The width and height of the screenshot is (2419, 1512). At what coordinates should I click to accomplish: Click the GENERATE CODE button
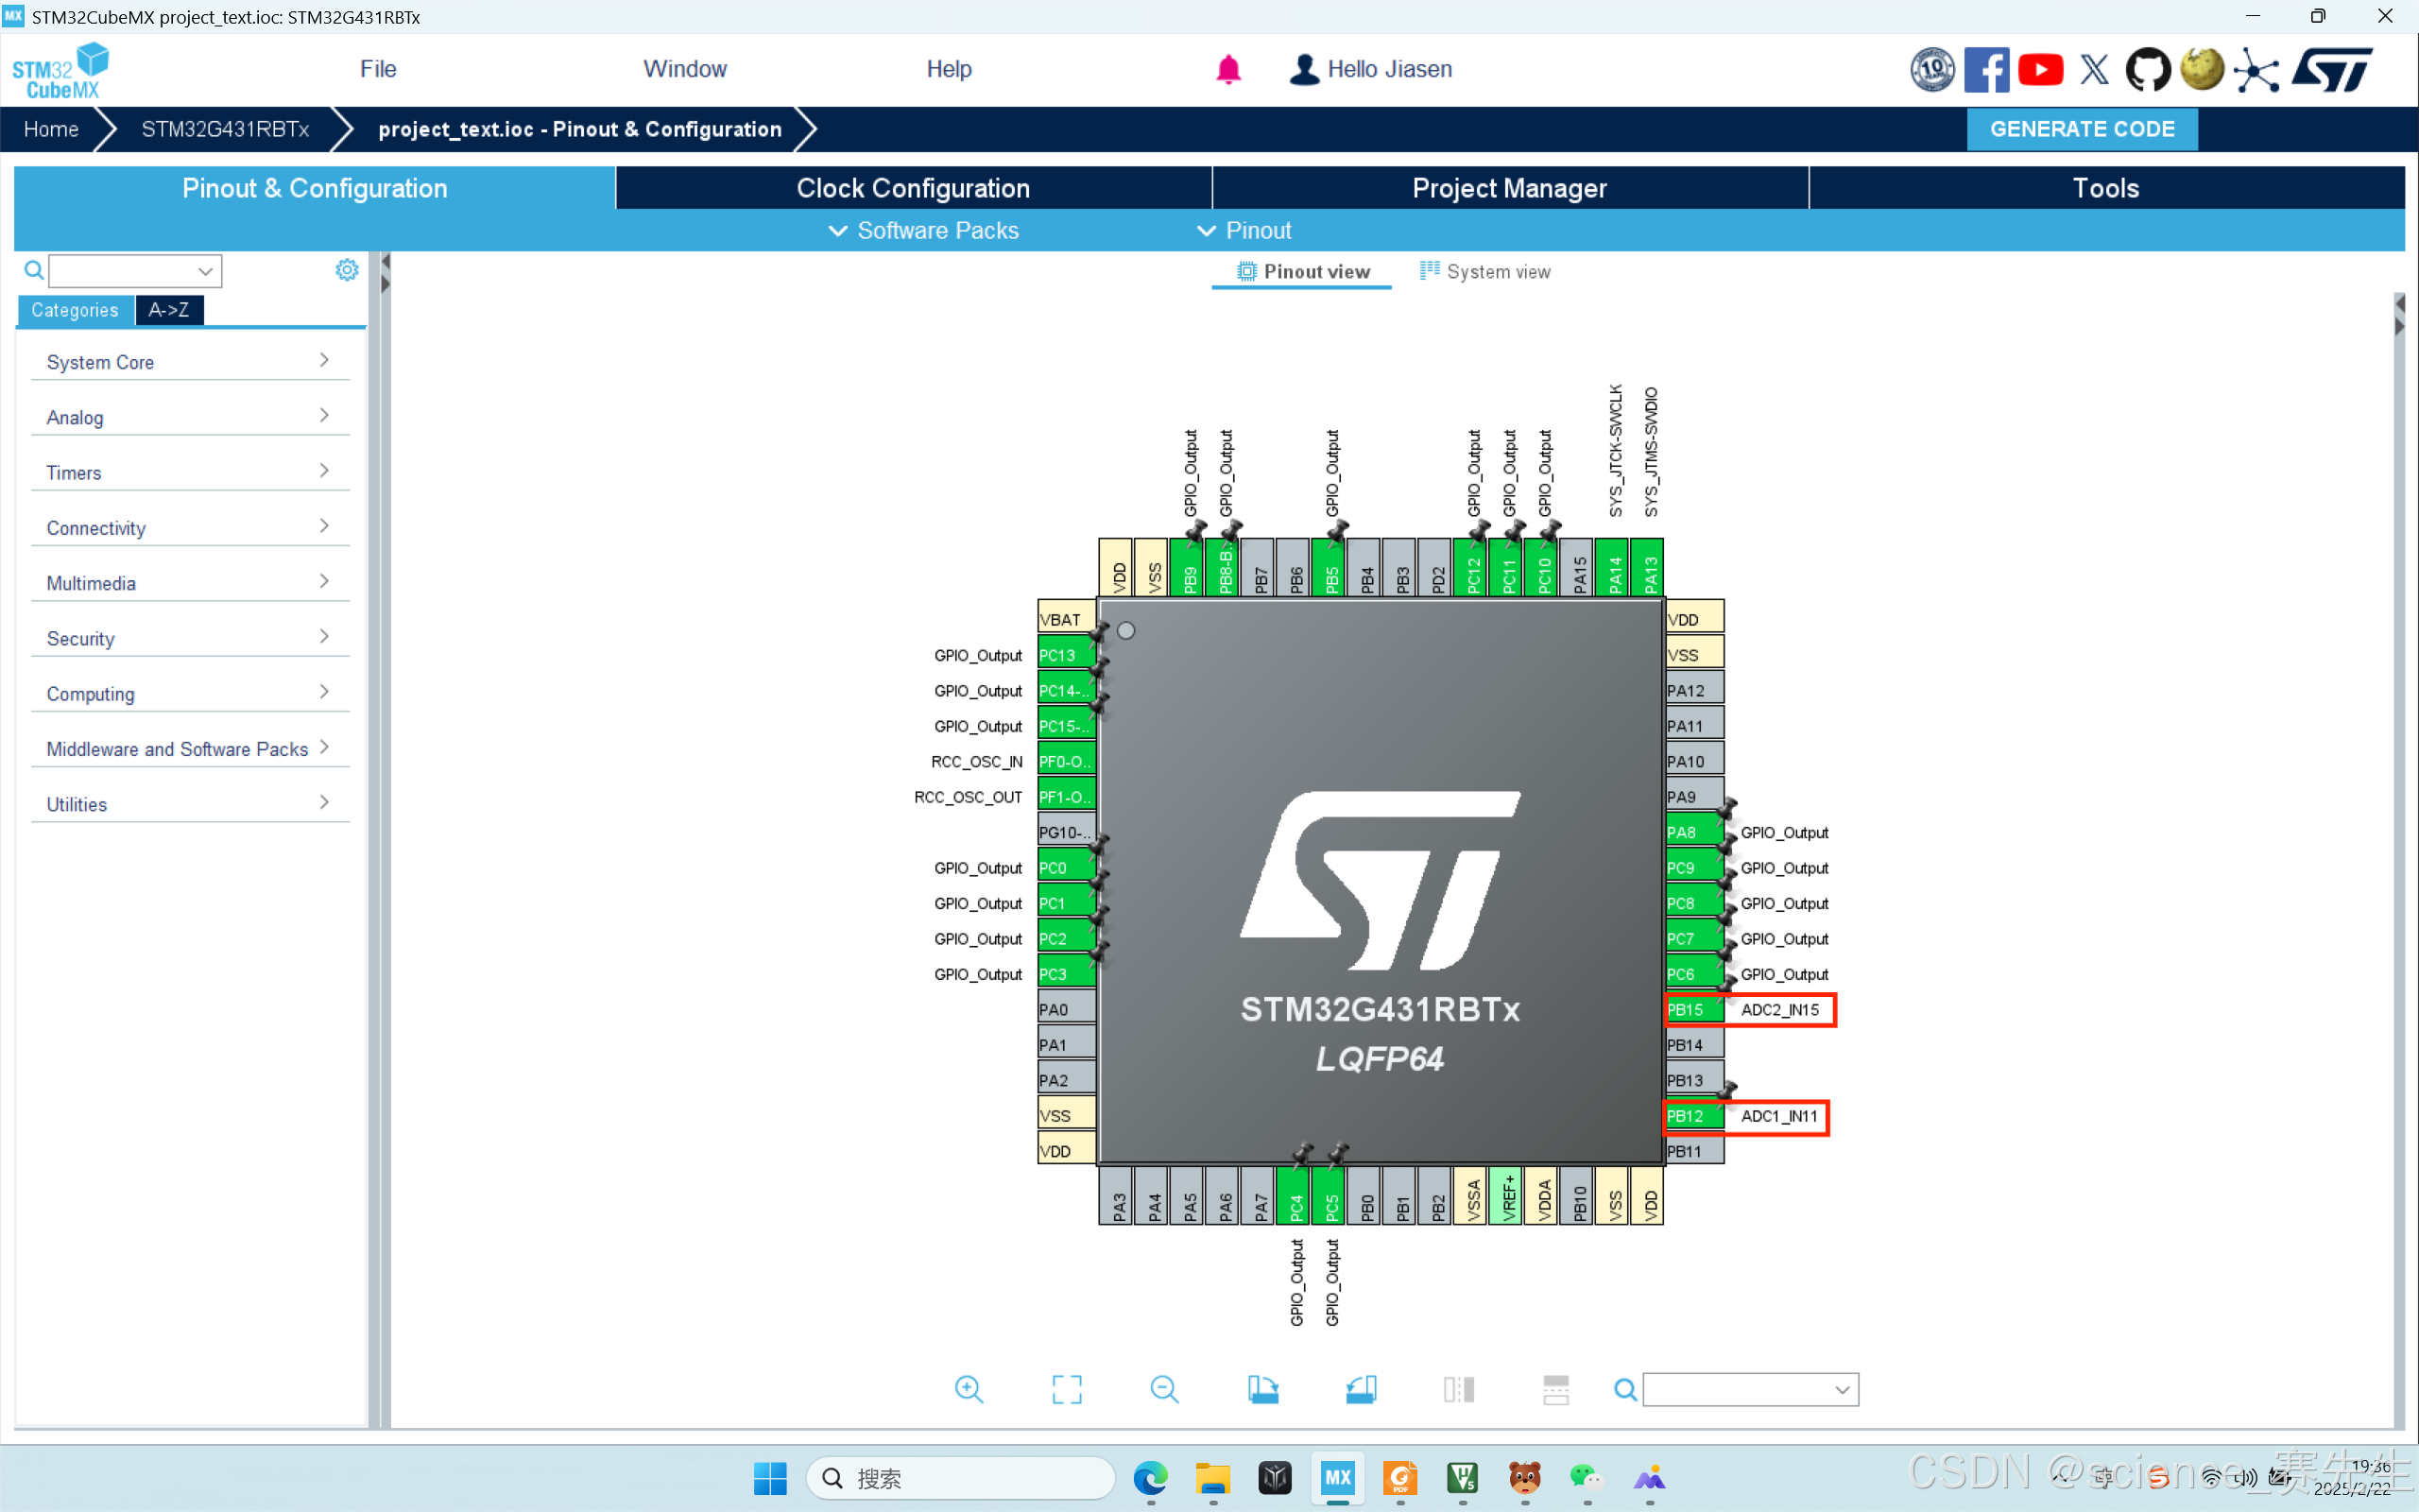(2081, 129)
